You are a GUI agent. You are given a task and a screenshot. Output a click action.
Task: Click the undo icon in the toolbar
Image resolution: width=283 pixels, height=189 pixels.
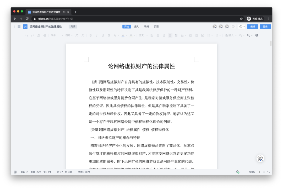click(26, 35)
